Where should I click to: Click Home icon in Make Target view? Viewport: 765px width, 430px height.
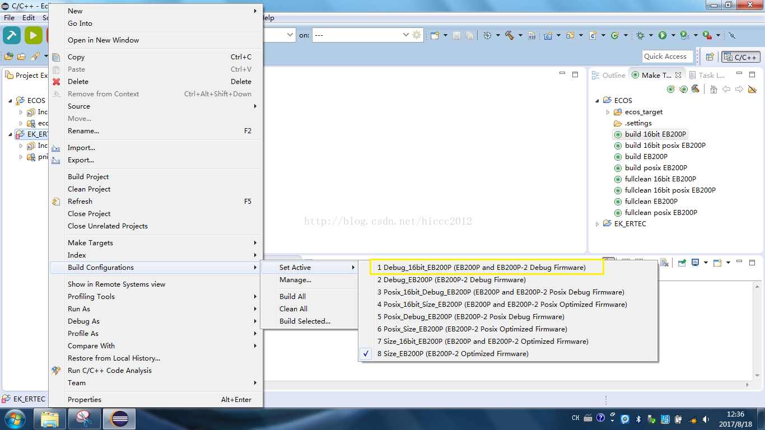tap(713, 89)
